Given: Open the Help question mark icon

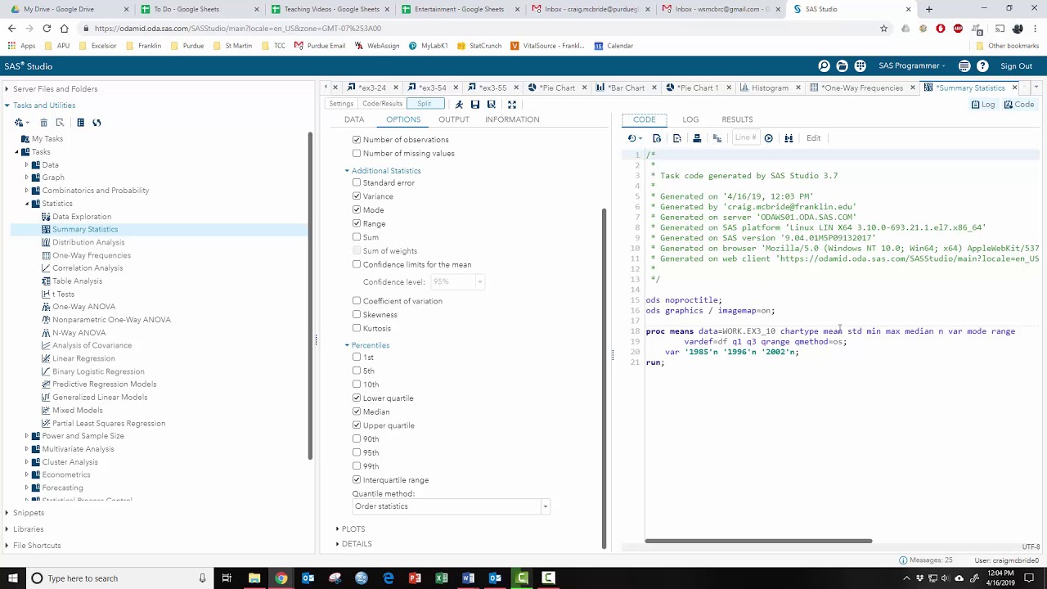Looking at the screenshot, I should [x=982, y=65].
